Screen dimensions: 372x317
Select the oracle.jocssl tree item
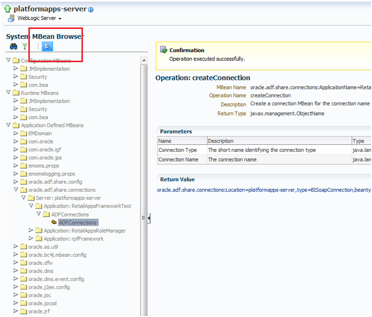43,304
